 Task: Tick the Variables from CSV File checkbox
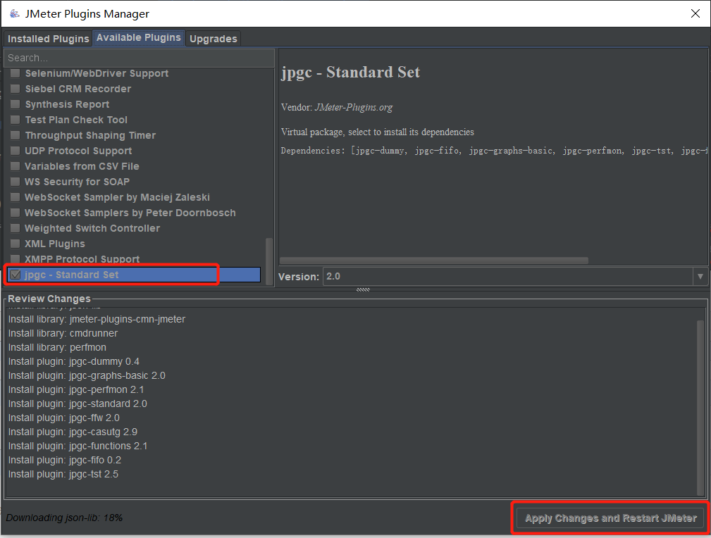coord(15,166)
